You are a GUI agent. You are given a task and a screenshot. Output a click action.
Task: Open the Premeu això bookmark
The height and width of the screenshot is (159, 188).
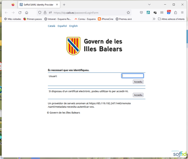coord(124,19)
